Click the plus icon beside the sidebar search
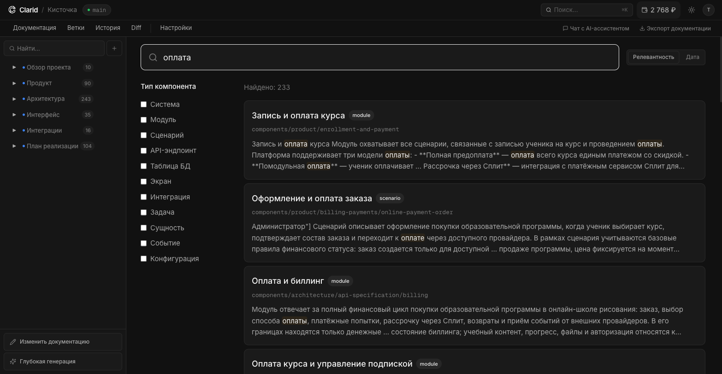The height and width of the screenshot is (374, 722). coord(114,48)
